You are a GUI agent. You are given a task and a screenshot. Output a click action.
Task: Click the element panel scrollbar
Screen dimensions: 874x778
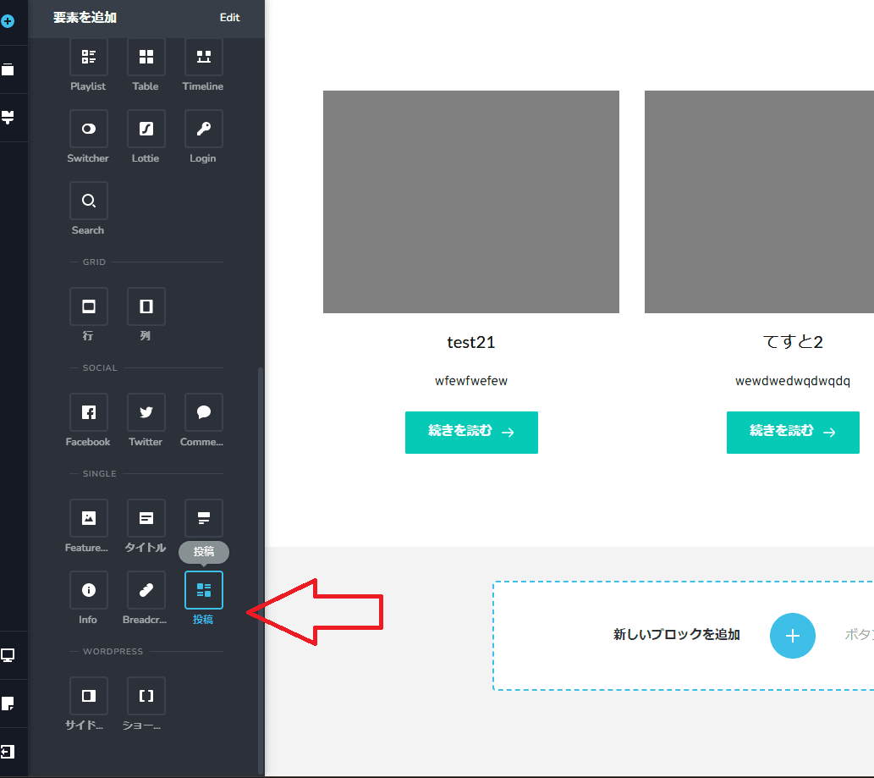(x=261, y=569)
